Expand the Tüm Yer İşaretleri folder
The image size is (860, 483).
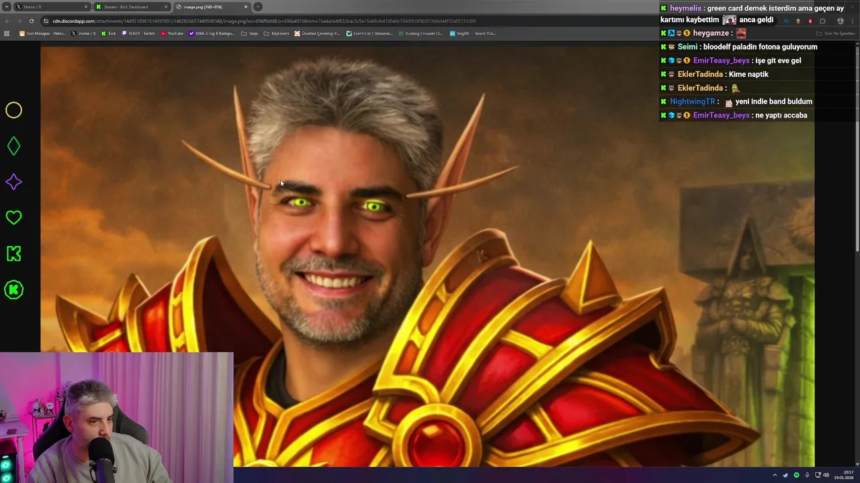(x=836, y=33)
